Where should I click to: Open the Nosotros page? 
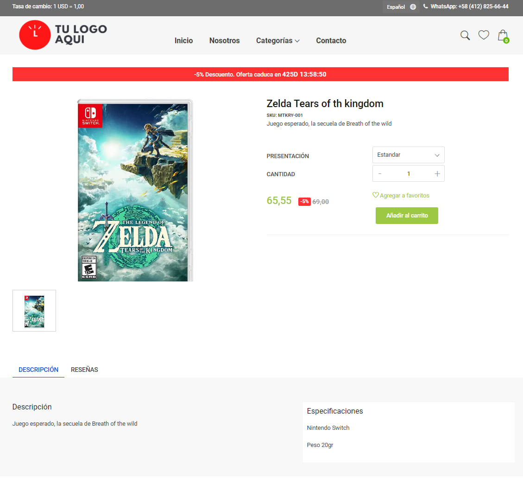[x=224, y=41]
